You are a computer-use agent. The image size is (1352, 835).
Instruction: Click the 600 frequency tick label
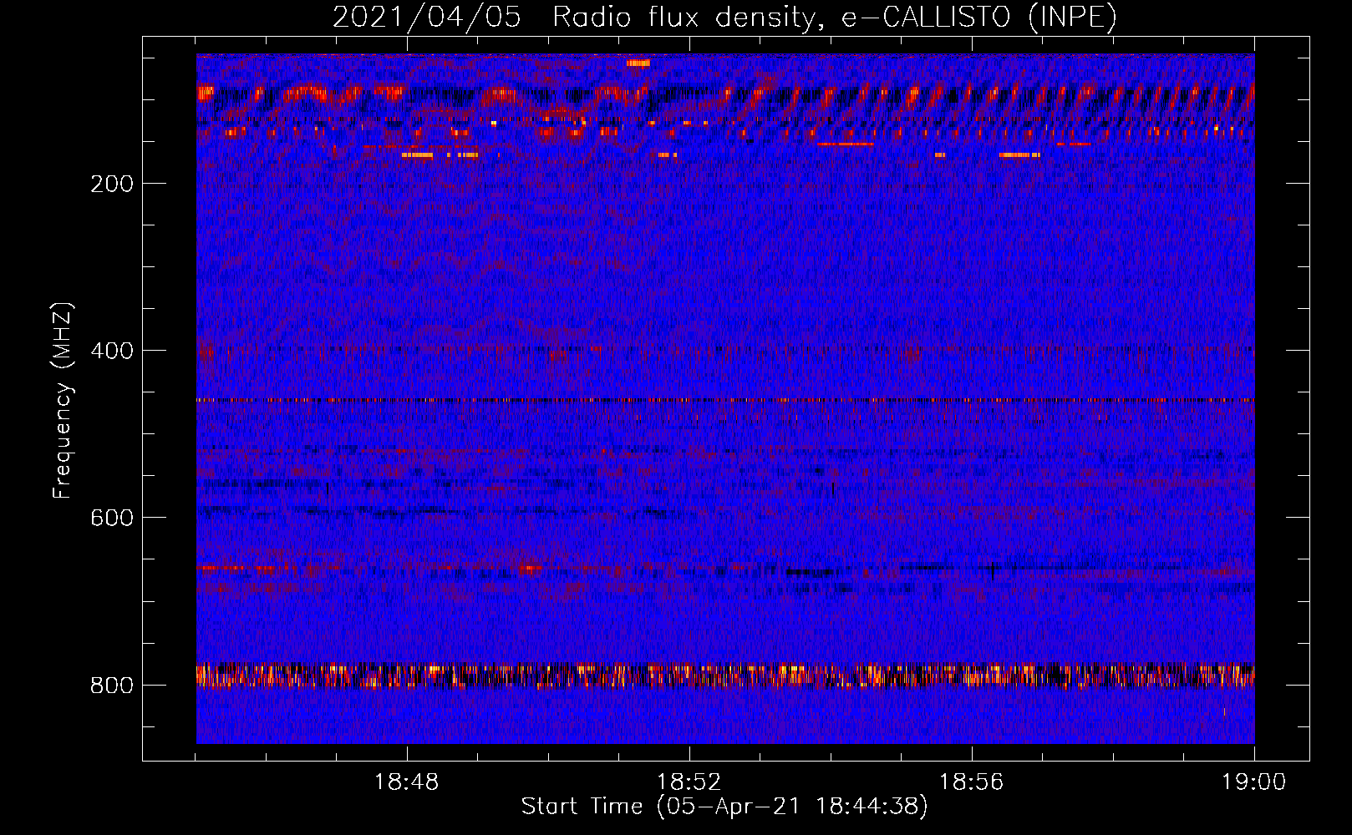pyautogui.click(x=112, y=518)
